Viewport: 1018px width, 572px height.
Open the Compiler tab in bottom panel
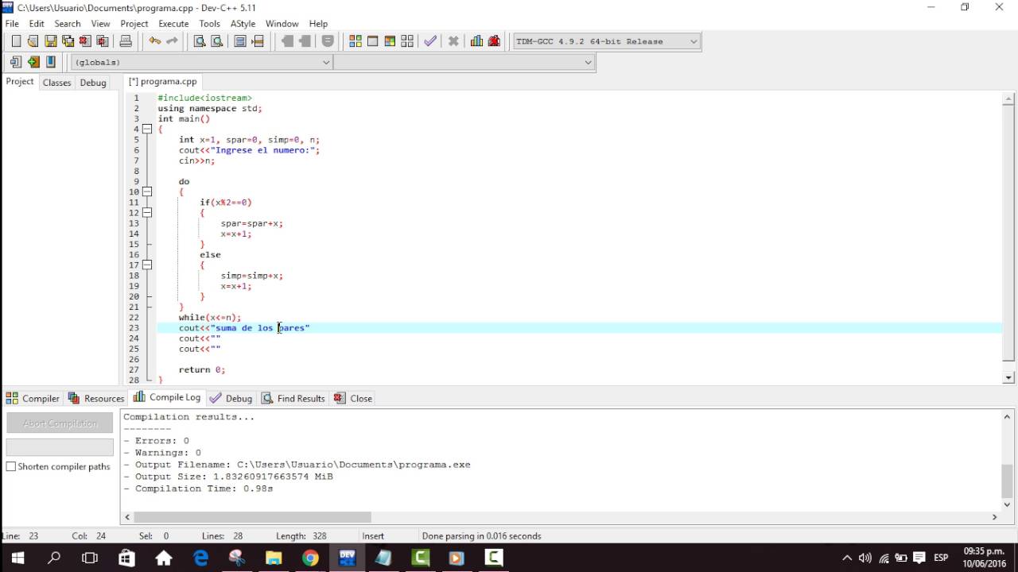33,399
